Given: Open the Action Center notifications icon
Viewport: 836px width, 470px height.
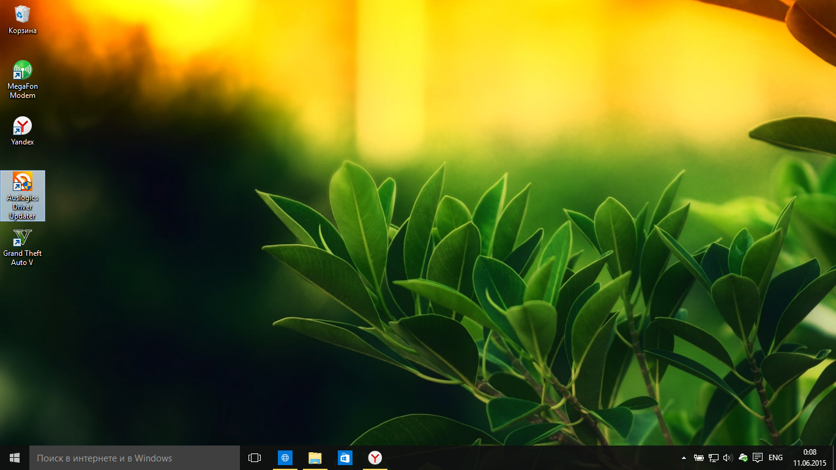Looking at the screenshot, I should click(758, 458).
